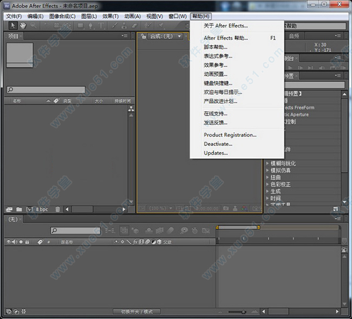The image size is (352, 319).
Task: Click the Project panel search field
Action: (46, 90)
